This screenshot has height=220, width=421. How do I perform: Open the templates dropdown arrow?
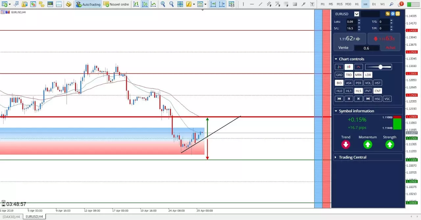tap(206, 4)
